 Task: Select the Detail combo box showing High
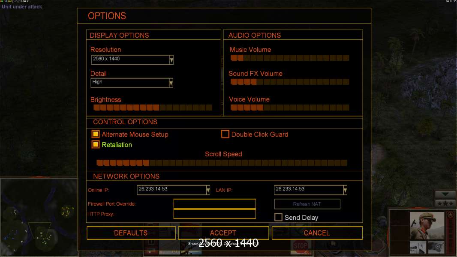pos(132,83)
